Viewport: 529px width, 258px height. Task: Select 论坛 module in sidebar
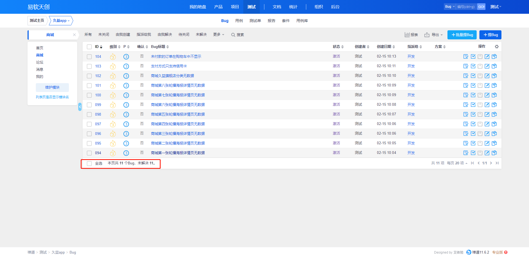pos(40,62)
